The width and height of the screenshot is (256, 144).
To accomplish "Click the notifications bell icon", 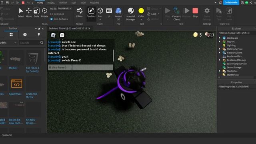I will point(220,3).
